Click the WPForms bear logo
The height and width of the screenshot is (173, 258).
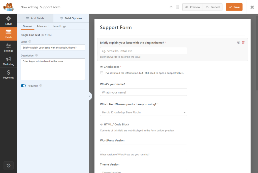click(8, 7)
